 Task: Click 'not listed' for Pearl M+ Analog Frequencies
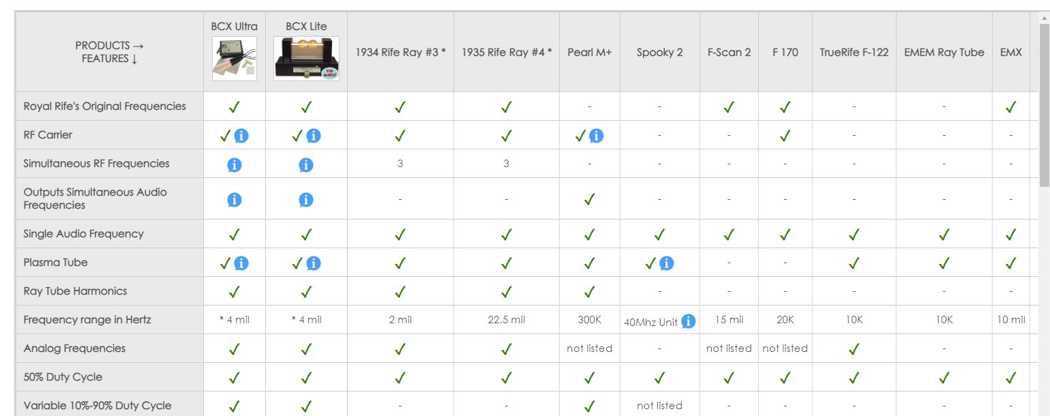590,348
